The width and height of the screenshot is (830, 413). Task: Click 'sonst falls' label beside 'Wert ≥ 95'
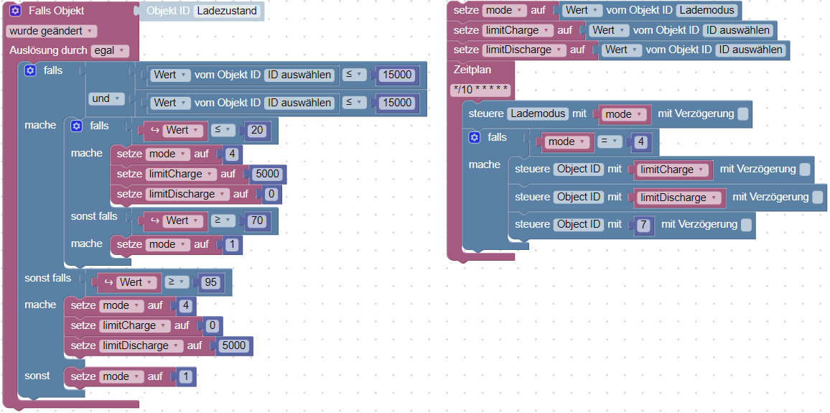click(x=47, y=278)
